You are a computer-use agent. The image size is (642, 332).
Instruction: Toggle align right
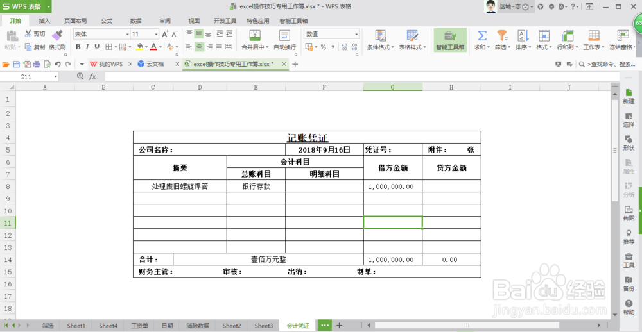[209, 47]
